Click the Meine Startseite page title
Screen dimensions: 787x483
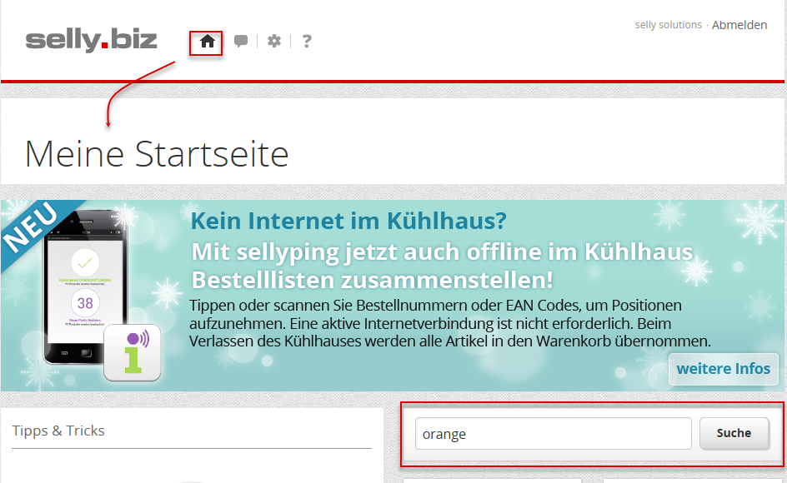(157, 154)
